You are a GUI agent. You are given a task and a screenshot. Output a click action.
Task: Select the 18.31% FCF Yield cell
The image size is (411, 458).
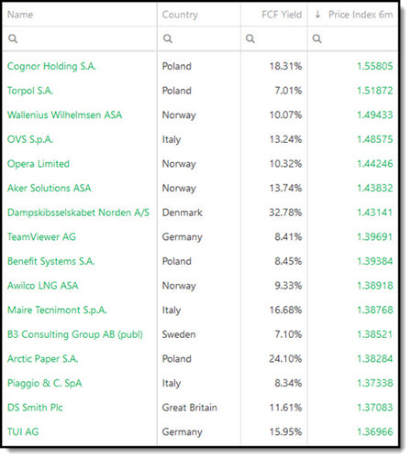pyautogui.click(x=285, y=66)
